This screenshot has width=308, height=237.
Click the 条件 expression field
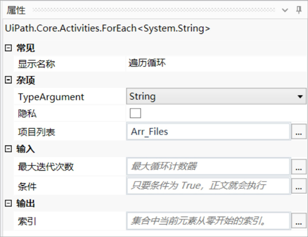[x=209, y=186]
